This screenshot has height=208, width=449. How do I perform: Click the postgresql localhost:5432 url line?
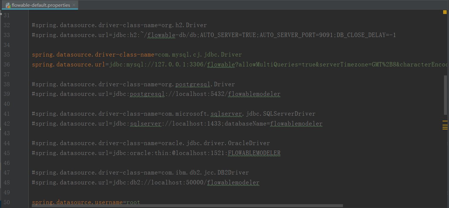coord(156,94)
